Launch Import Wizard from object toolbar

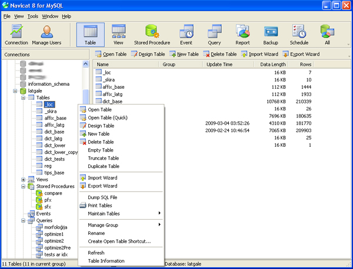pyautogui.click(x=259, y=54)
